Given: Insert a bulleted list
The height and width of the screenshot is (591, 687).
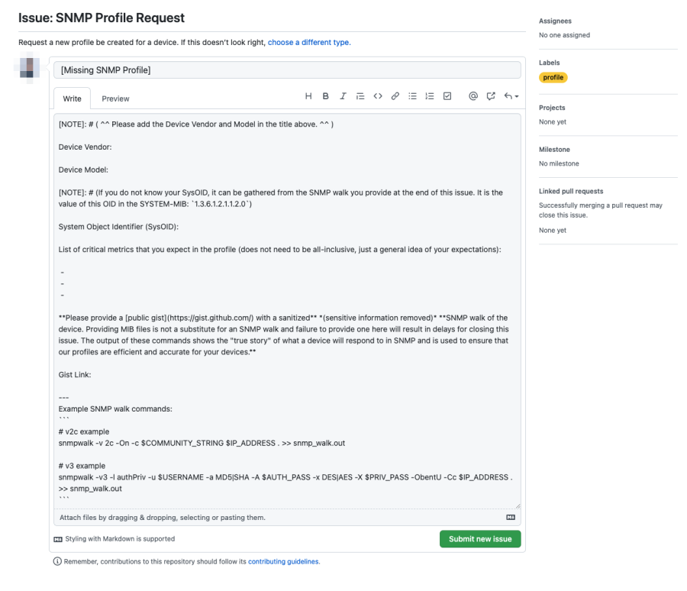Looking at the screenshot, I should [412, 95].
